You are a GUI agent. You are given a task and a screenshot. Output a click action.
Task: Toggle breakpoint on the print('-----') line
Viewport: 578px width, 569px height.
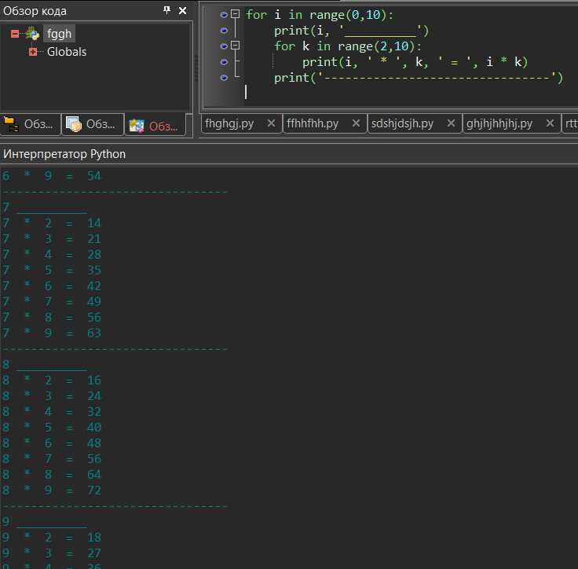[224, 78]
